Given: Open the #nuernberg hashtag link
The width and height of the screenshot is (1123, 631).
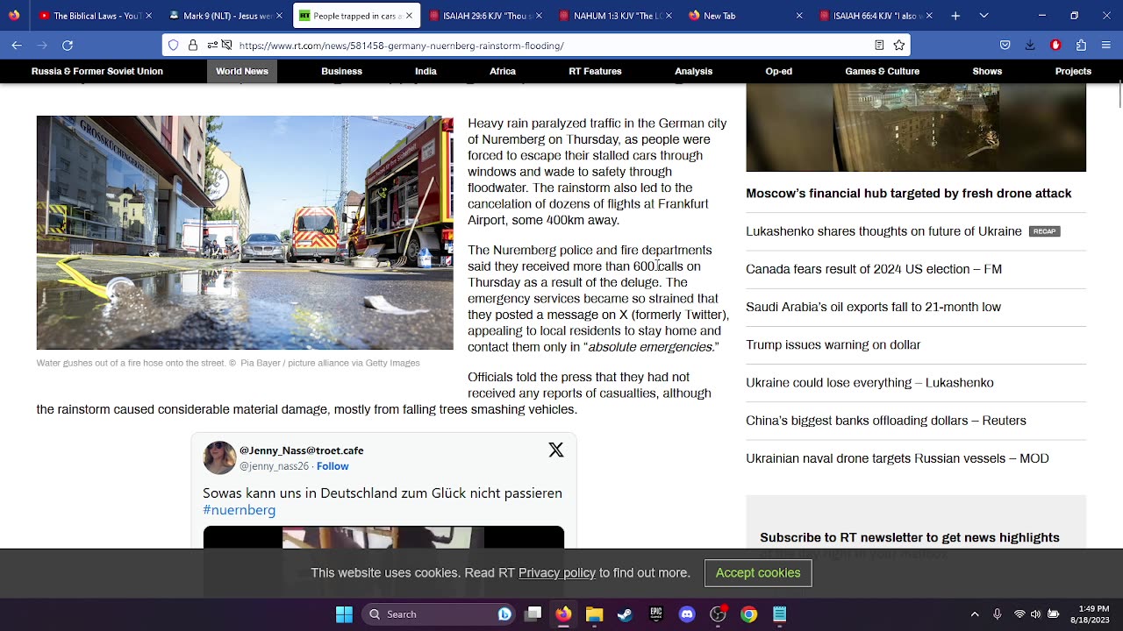Looking at the screenshot, I should (x=240, y=510).
